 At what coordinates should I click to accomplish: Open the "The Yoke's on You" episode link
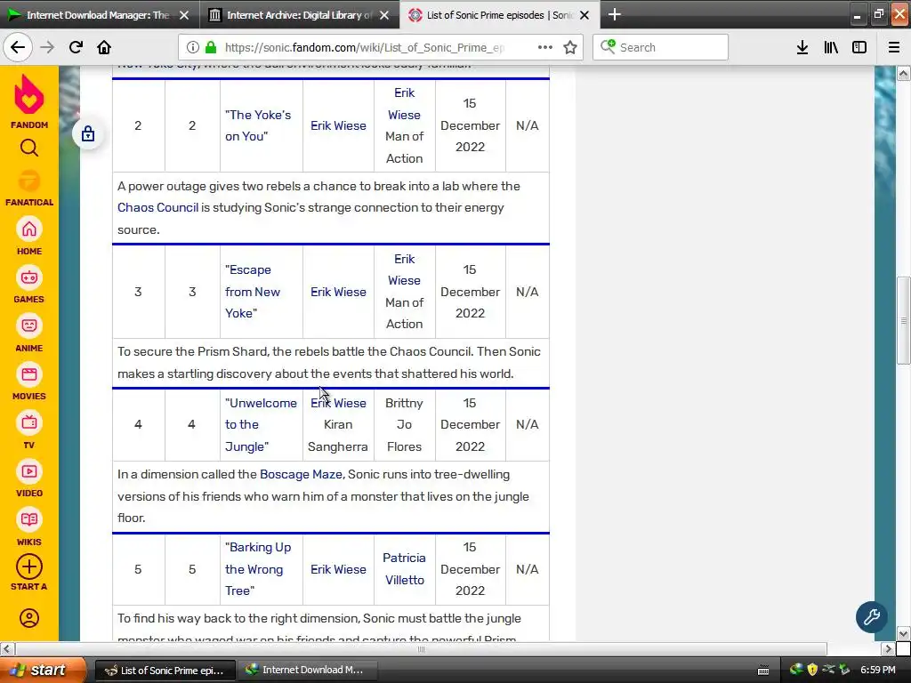pos(258,125)
